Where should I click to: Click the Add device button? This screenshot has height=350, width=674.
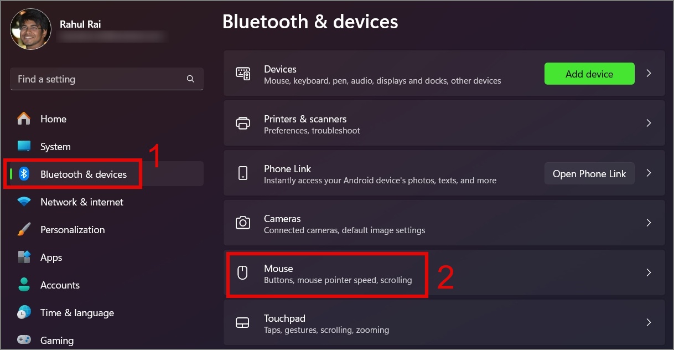(x=589, y=73)
